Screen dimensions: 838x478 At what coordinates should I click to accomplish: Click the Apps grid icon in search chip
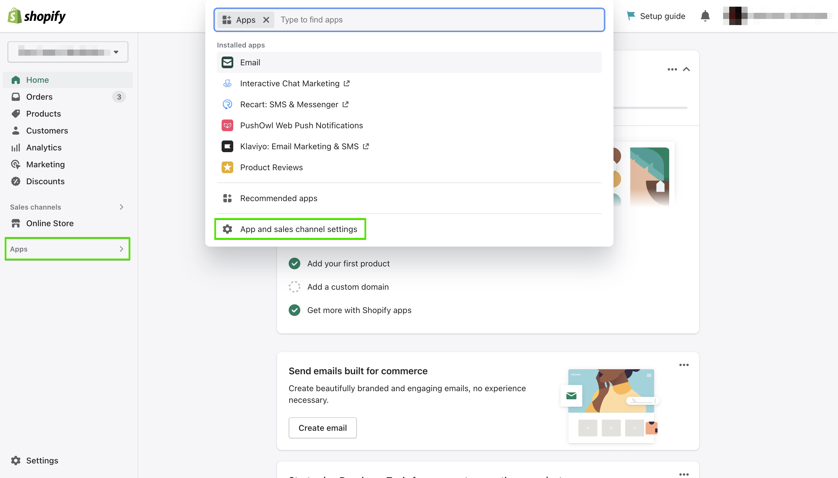coord(227,20)
